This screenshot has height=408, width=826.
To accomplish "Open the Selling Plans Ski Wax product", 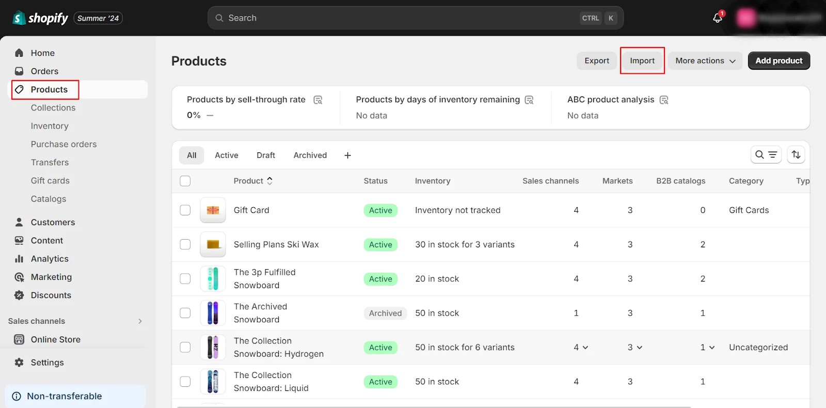I will (x=276, y=244).
